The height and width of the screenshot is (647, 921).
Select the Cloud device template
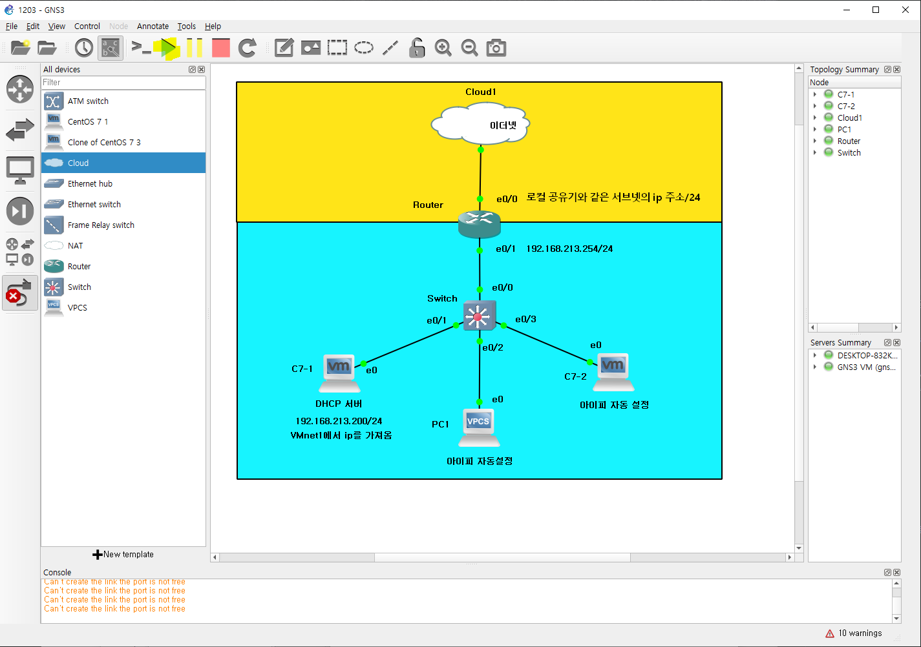[123, 163]
